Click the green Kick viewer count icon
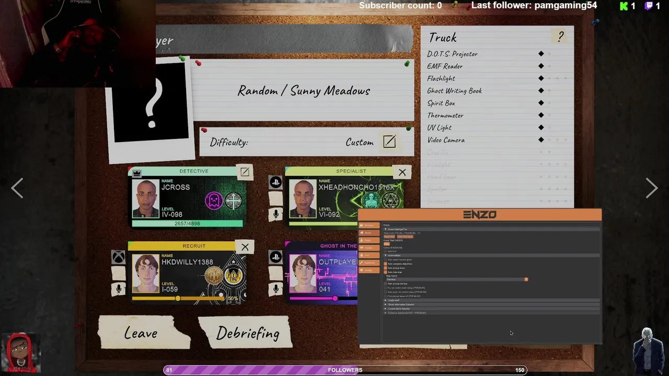 tap(624, 6)
